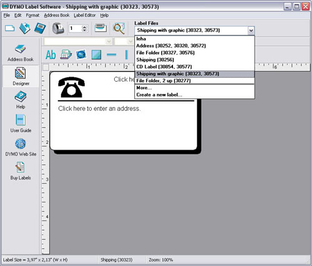
Task: Click the Print label icon
Action: 100,28
